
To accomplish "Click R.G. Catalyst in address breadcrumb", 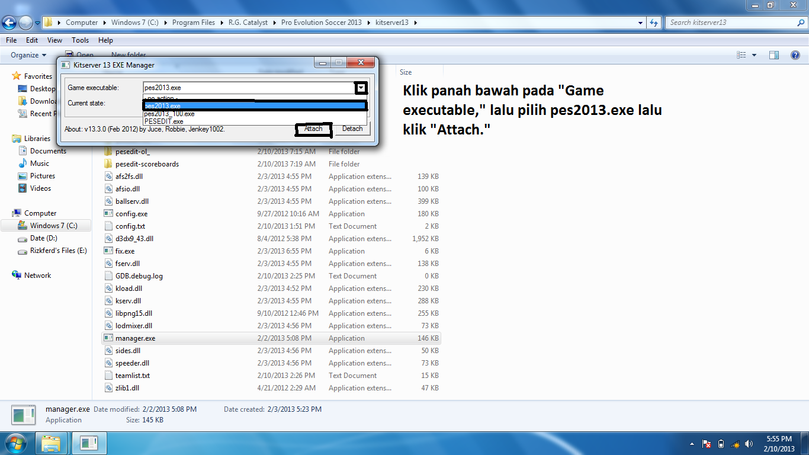I will pyautogui.click(x=248, y=23).
